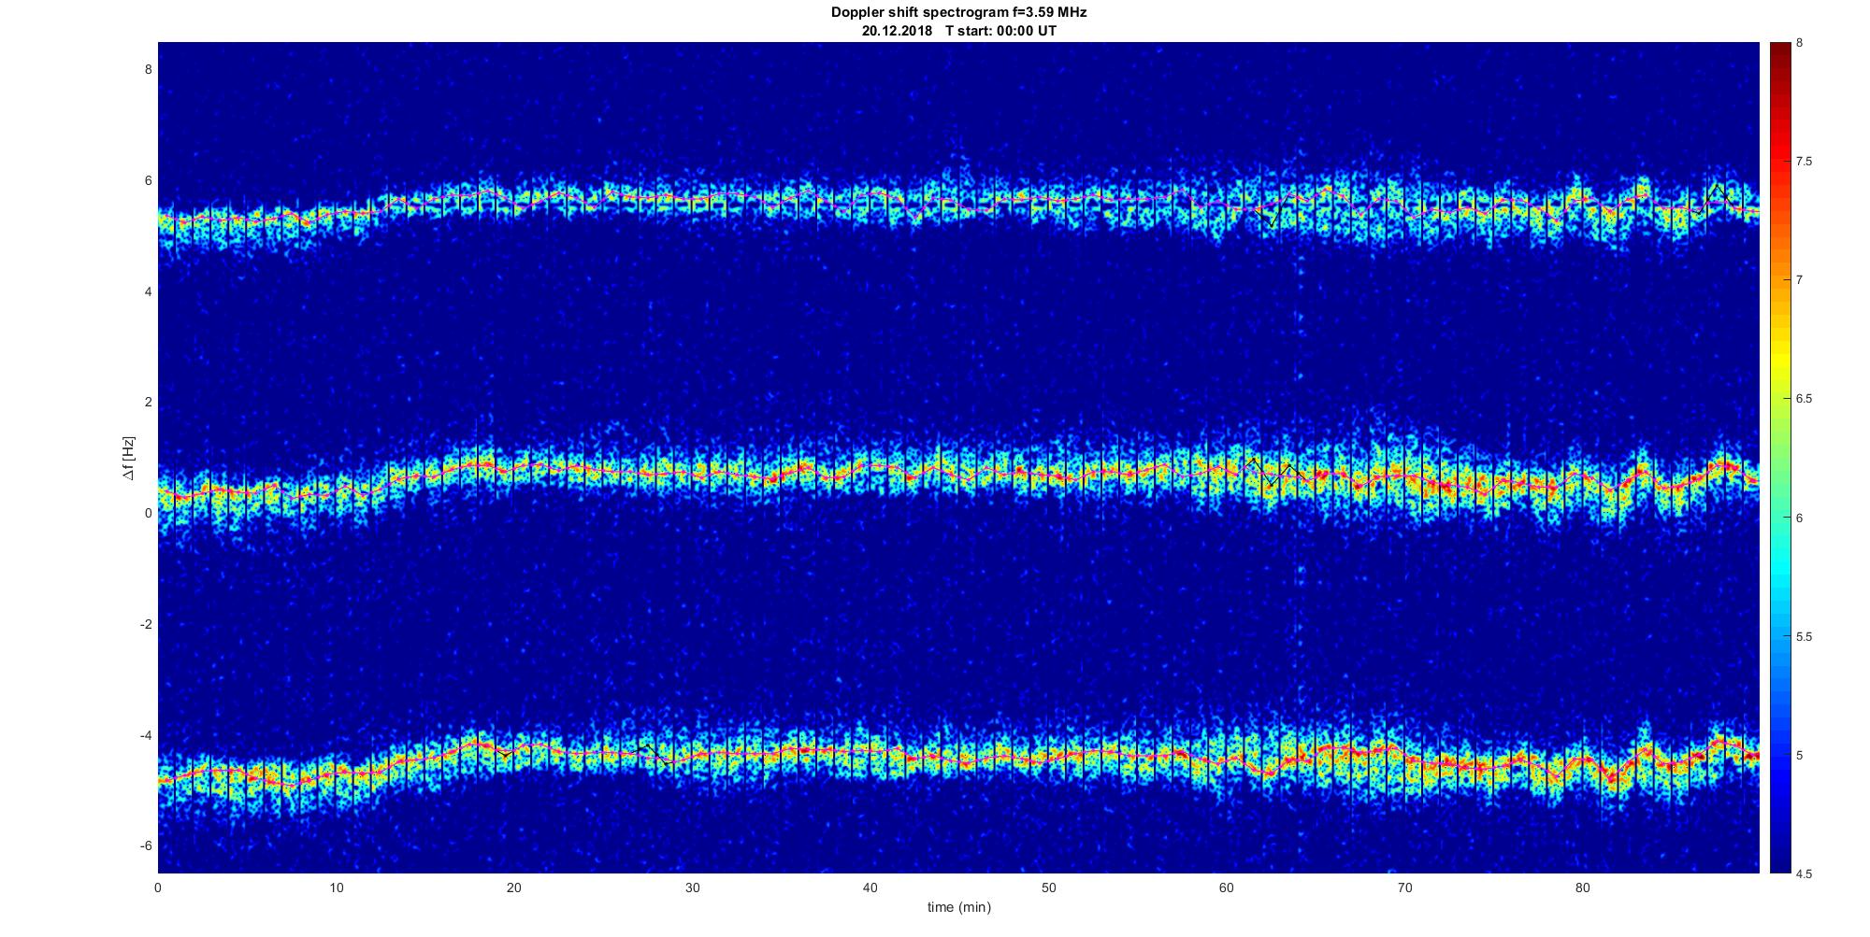1870x937 pixels.
Task: Click the colorbar tick label 7.5
Action: [x=1804, y=162]
